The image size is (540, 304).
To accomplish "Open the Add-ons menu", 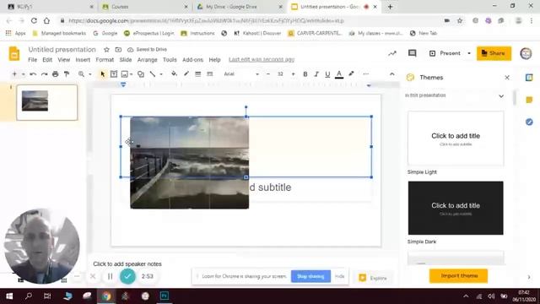I will tap(192, 60).
